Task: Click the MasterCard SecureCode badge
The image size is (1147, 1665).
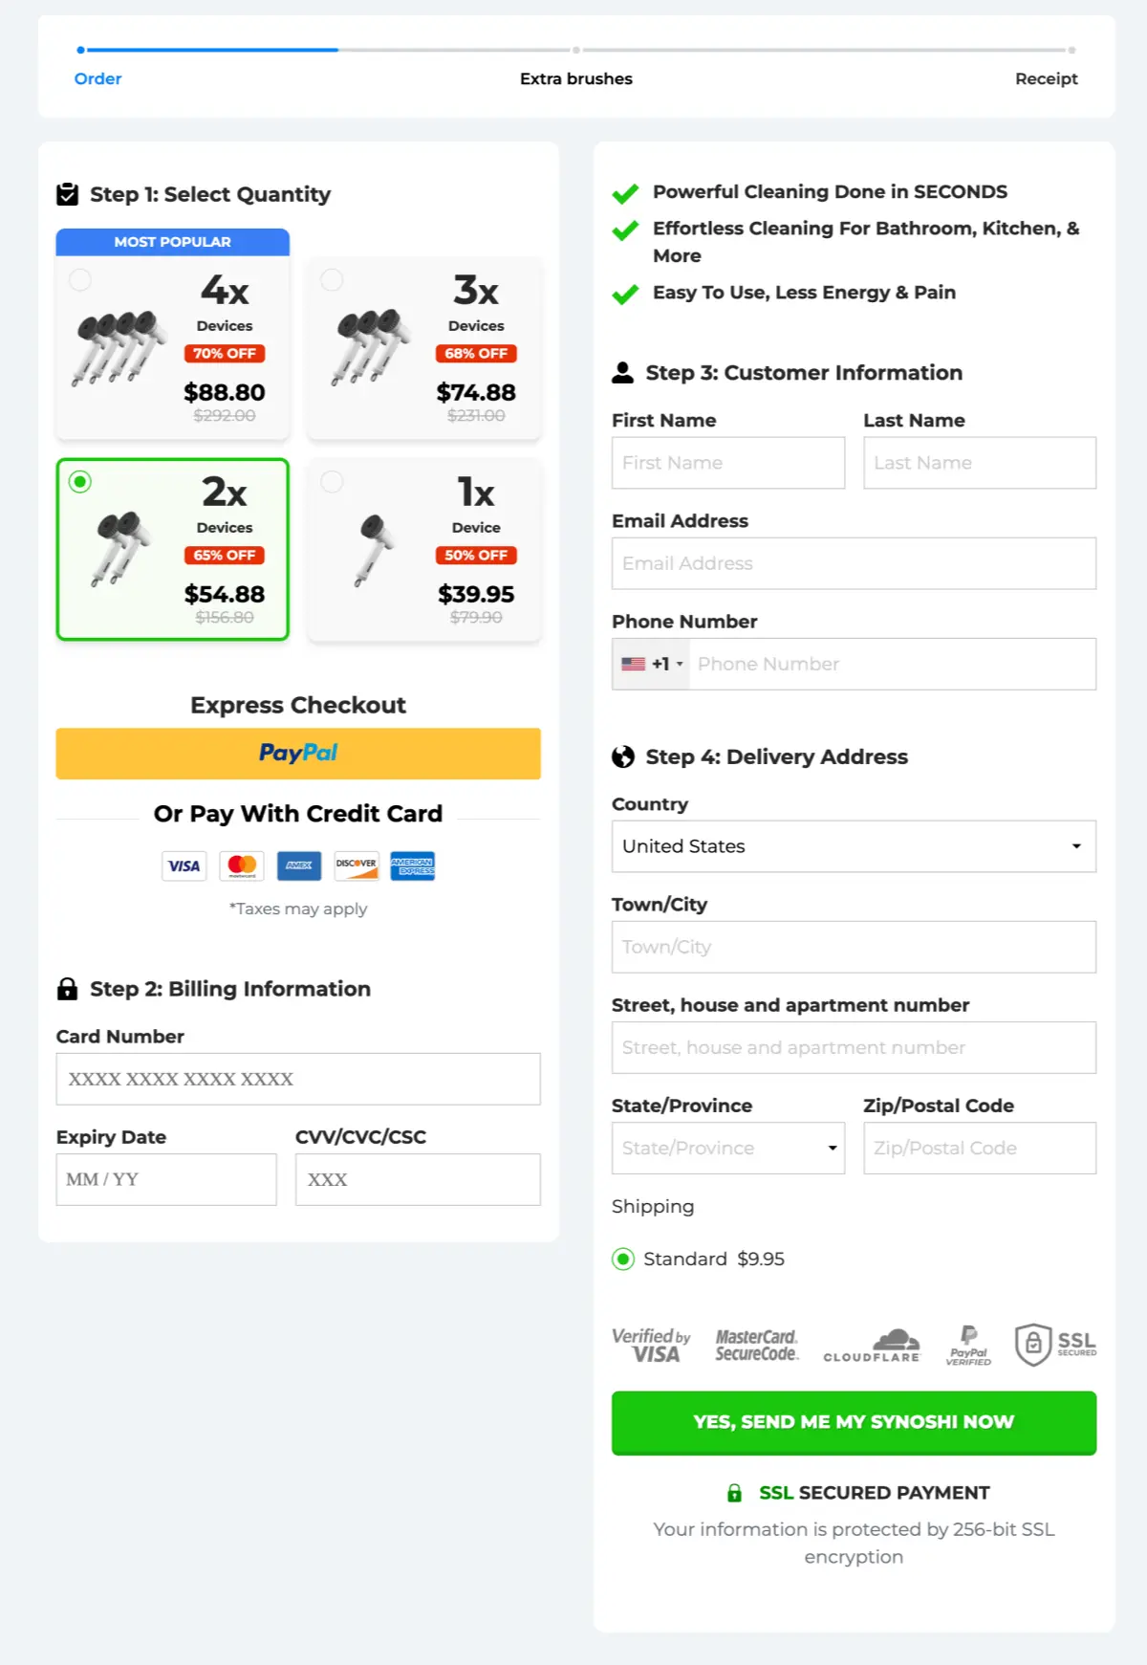Action: [756, 1345]
